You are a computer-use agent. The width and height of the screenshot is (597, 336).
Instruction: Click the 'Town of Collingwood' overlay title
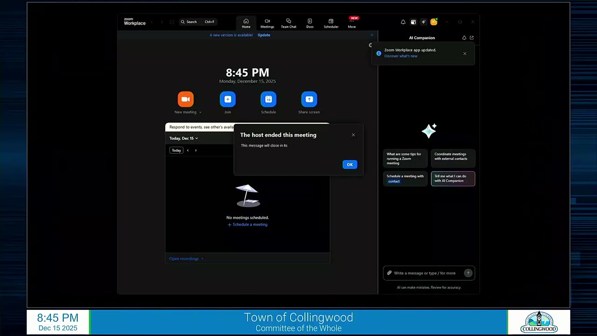coord(298,317)
